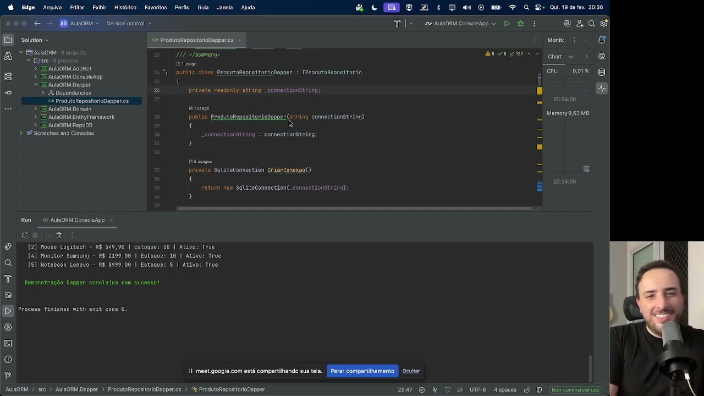
Task: Open the Problems tool window icon
Action: (8, 359)
